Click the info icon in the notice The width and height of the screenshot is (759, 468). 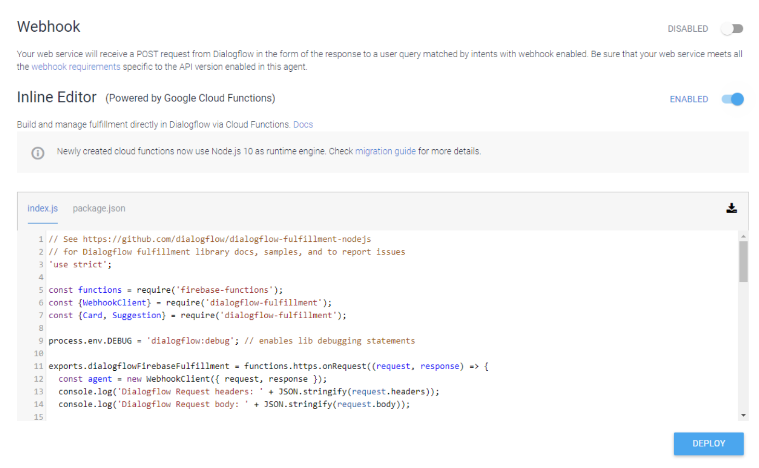37,153
